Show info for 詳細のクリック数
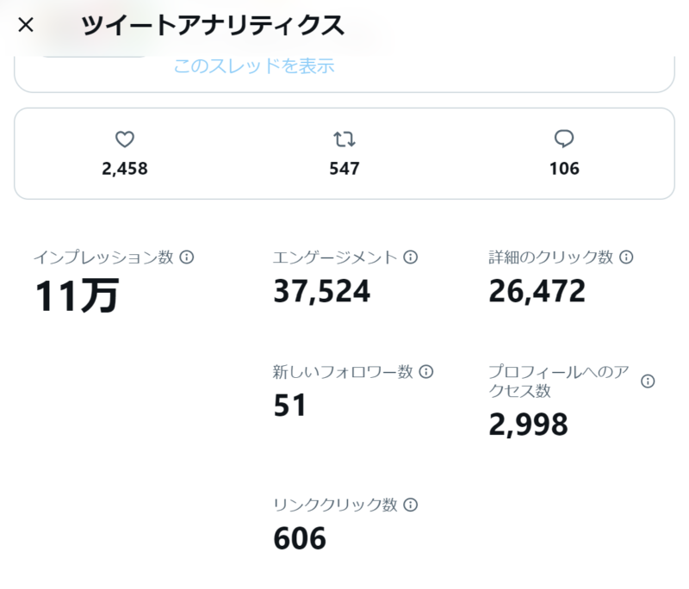This screenshot has height=589, width=689. (626, 257)
